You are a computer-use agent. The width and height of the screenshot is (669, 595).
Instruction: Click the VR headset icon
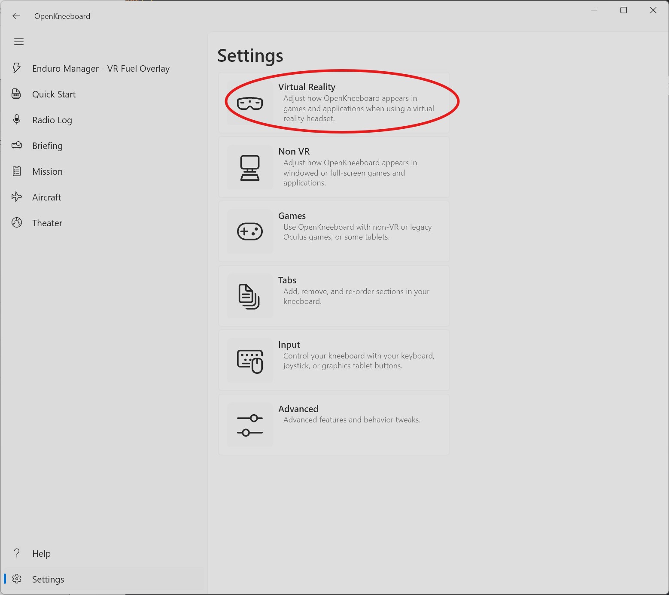point(250,103)
